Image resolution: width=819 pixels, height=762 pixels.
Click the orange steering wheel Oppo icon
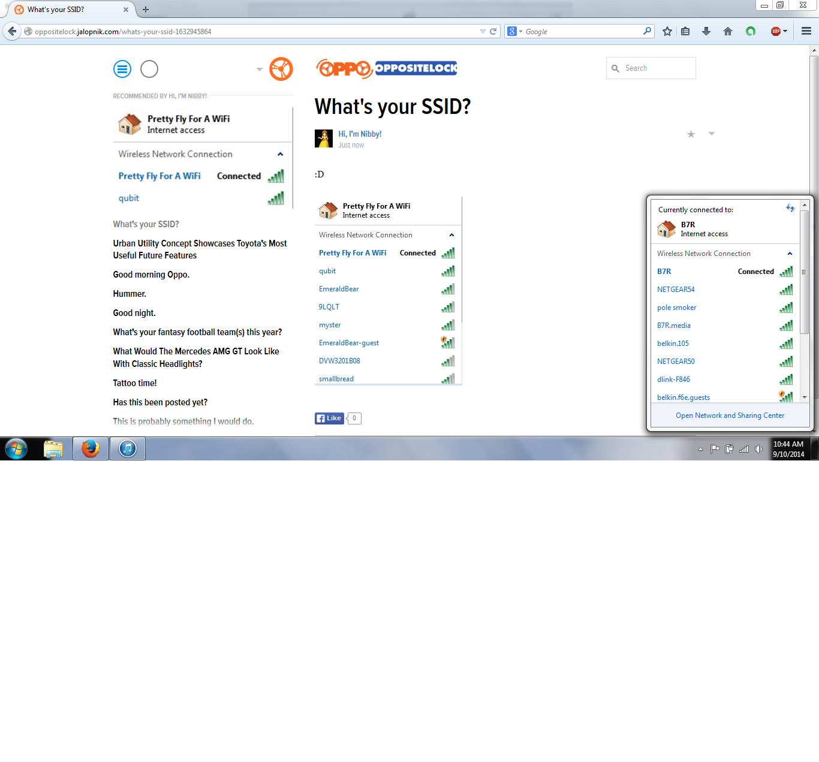click(281, 69)
